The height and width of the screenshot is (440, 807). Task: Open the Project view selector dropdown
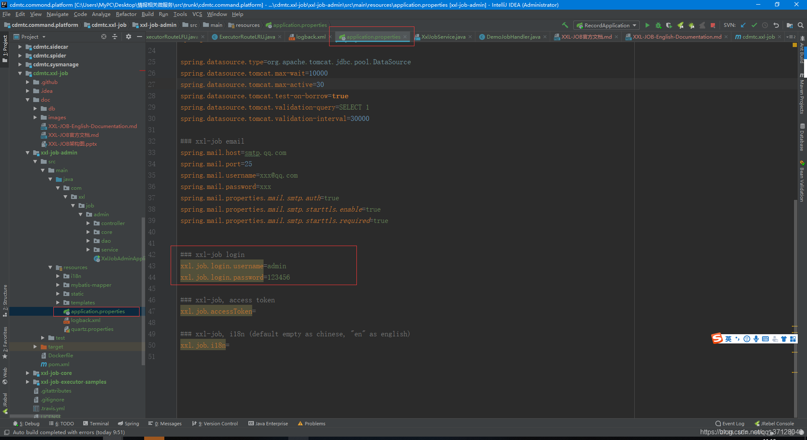point(30,37)
